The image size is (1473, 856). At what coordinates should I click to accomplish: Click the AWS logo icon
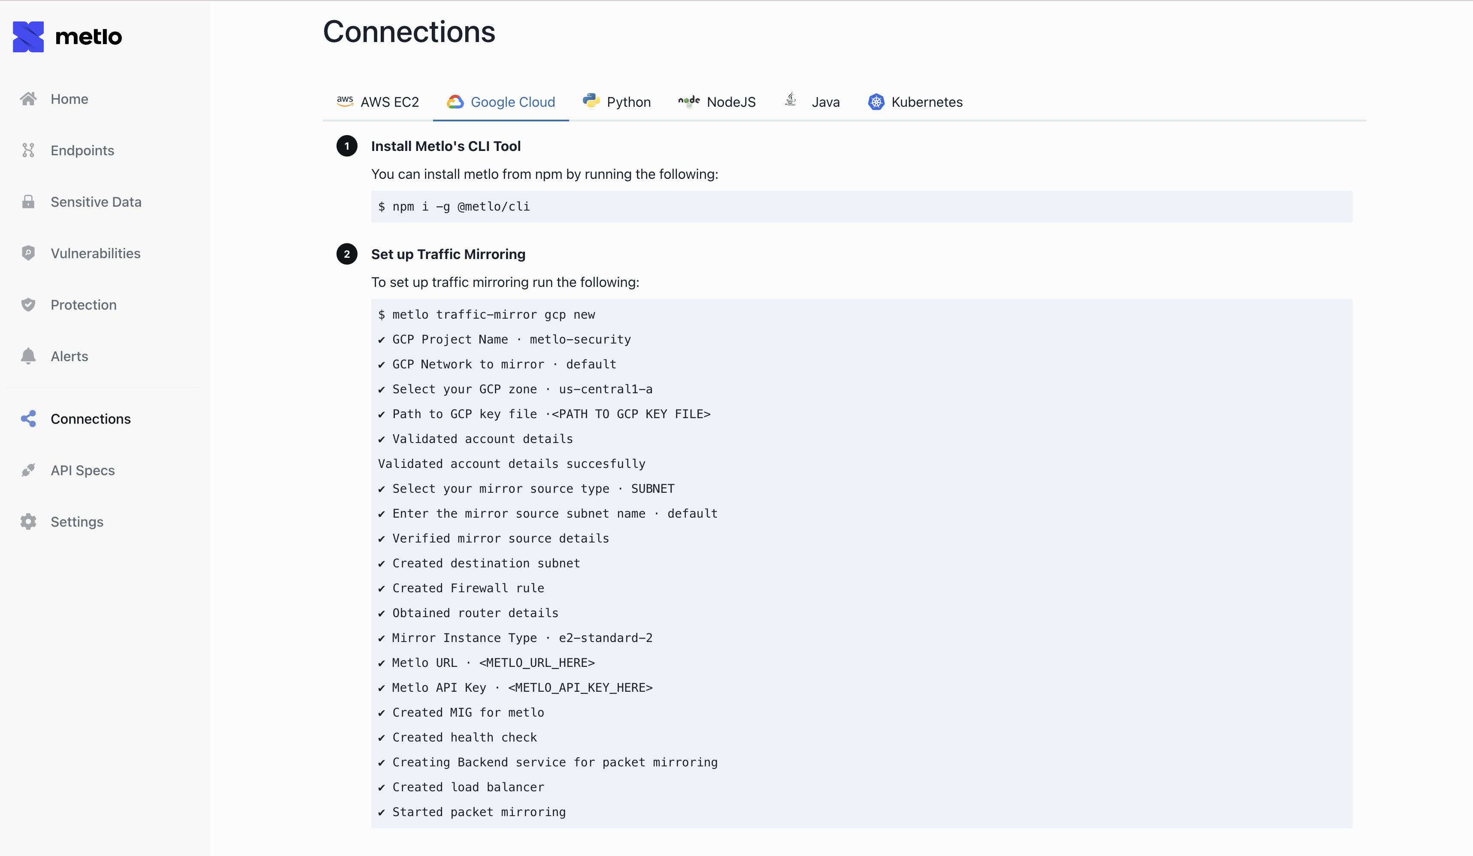345,101
